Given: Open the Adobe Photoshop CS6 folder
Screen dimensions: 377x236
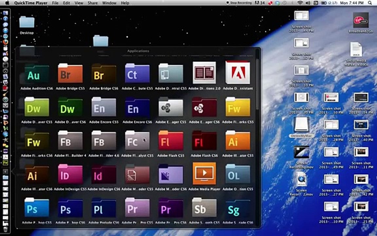Looking at the screenshot, I should (x=70, y=208).
